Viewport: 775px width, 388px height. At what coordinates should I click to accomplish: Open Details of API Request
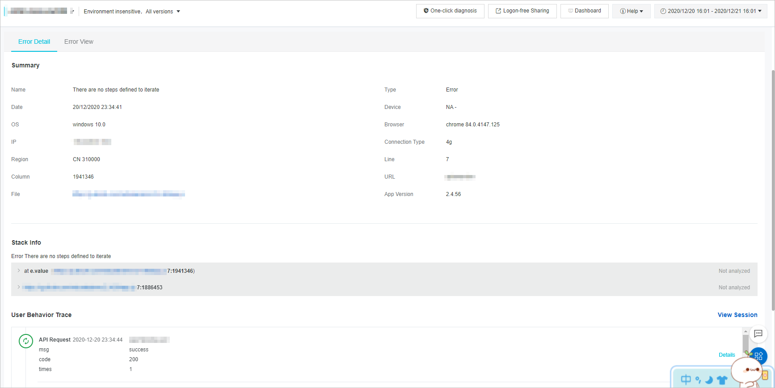[727, 355]
